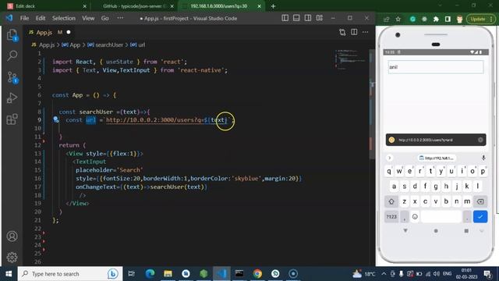Tap backspace on emulator keyboard
499x281 pixels.
pyautogui.click(x=480, y=201)
